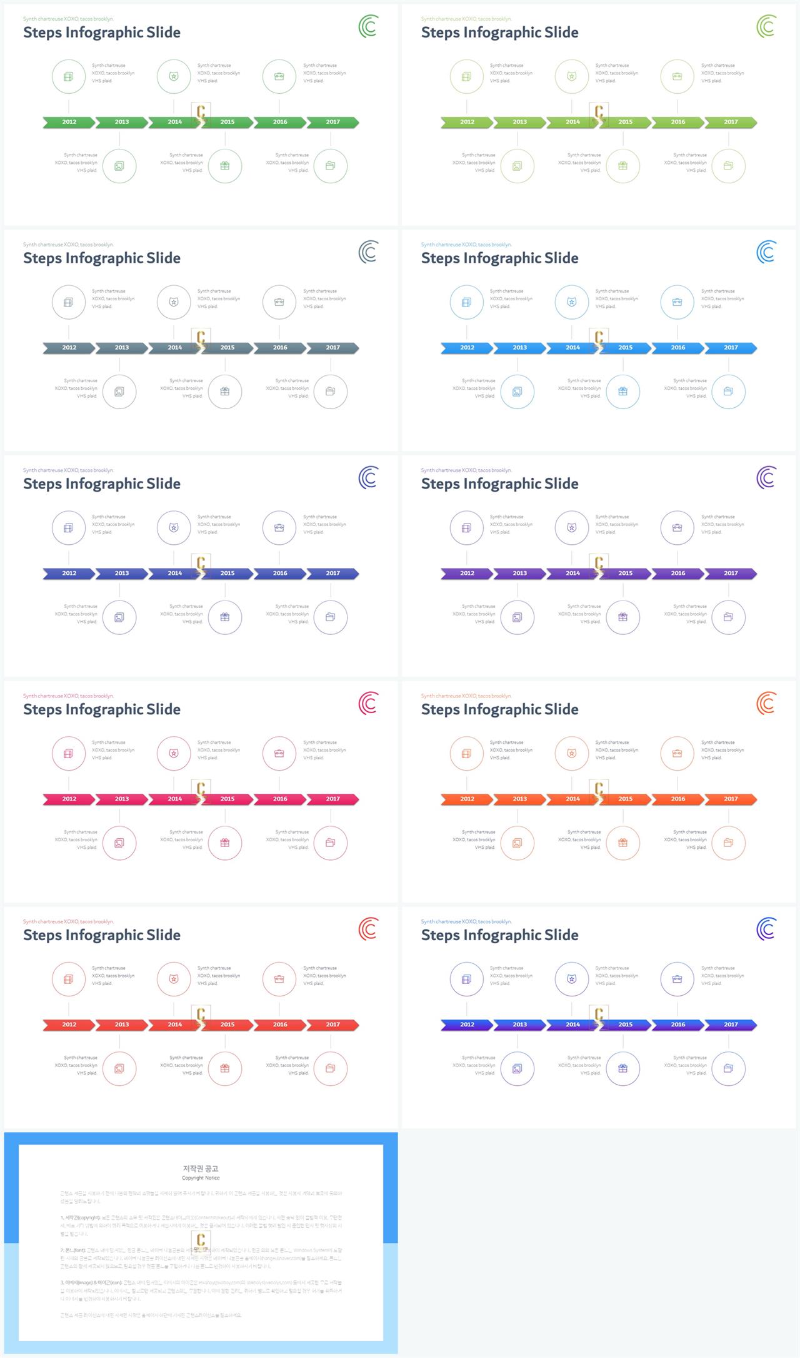Select the pink briefcase icon in pink slide
Screen dimensions: 800x1358
[x=279, y=753]
